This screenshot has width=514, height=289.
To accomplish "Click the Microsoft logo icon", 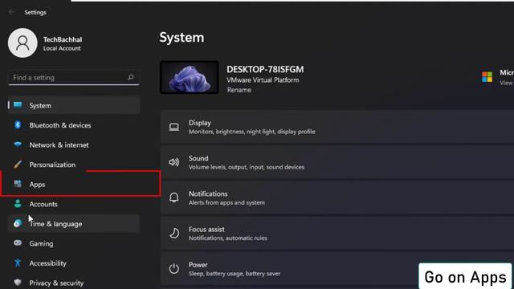I will [x=487, y=77].
